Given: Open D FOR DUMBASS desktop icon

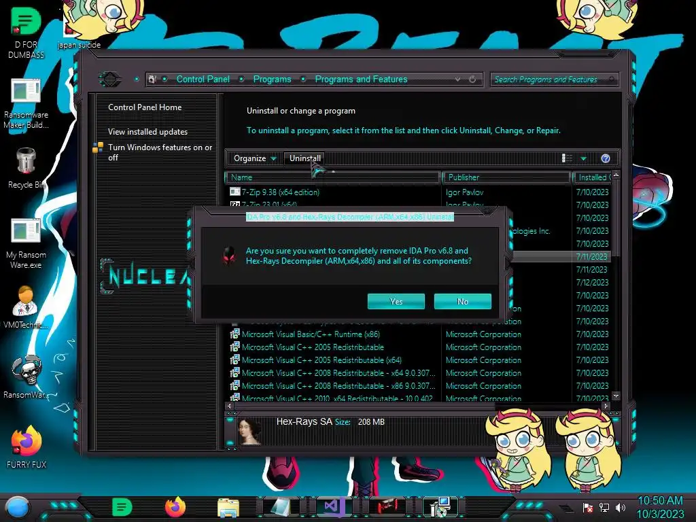Looking at the screenshot, I should (26, 32).
